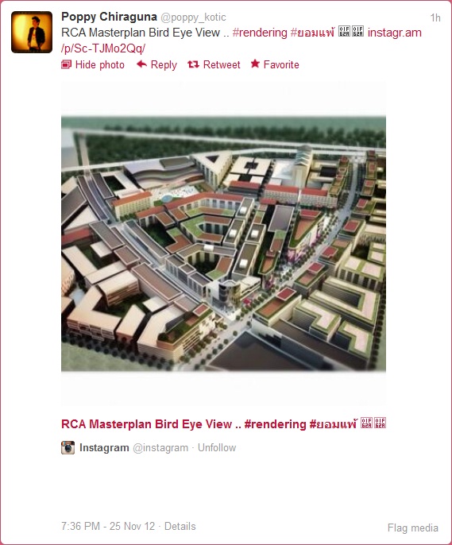Open the Poppy Chiraguna name link
452x545 pixels.
coord(109,17)
